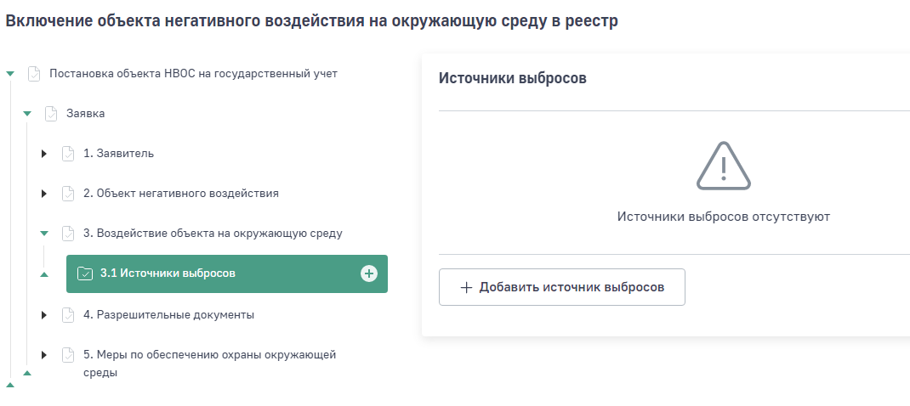Click document icon next to Объект негативного воздействия
The image size is (910, 406).
[x=68, y=194]
